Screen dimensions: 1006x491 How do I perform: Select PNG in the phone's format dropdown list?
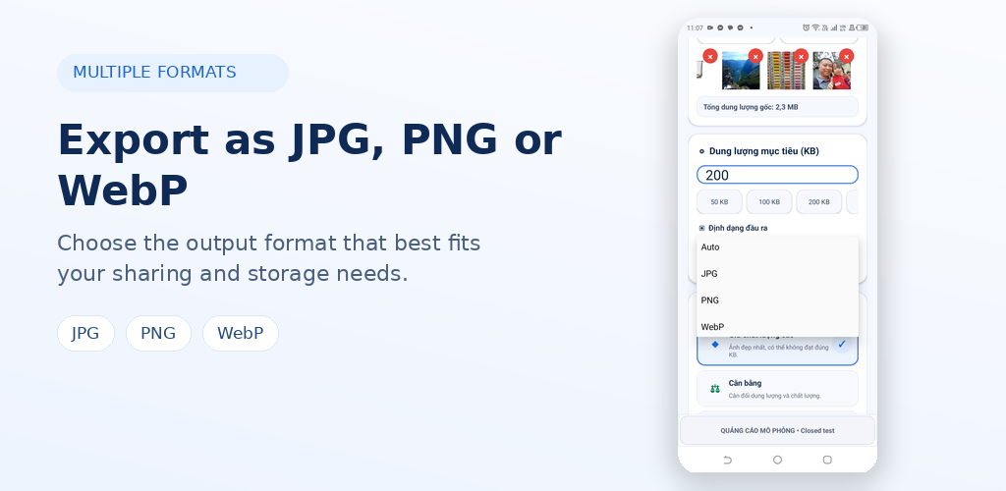pyautogui.click(x=777, y=300)
